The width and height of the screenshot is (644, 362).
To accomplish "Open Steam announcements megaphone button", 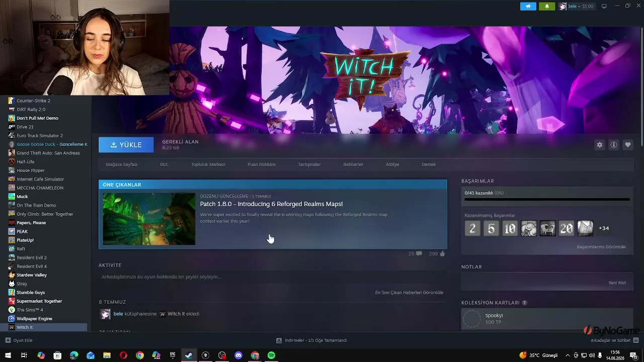I will (x=528, y=6).
